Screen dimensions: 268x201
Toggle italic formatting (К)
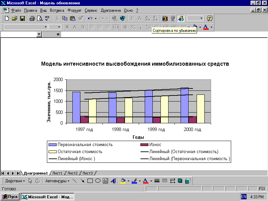click(75, 27)
